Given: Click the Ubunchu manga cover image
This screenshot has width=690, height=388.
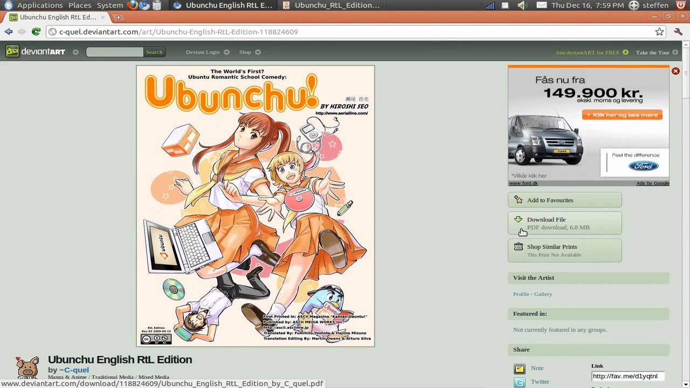Looking at the screenshot, I should [256, 206].
